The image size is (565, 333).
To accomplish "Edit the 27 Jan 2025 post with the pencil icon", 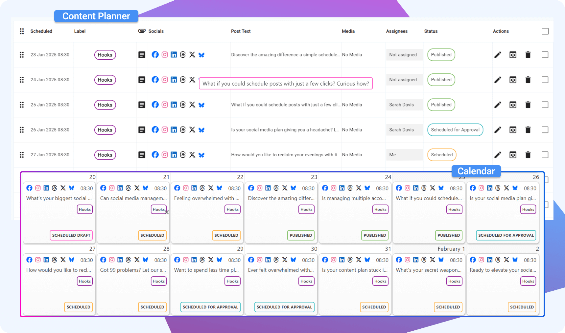I will point(498,155).
